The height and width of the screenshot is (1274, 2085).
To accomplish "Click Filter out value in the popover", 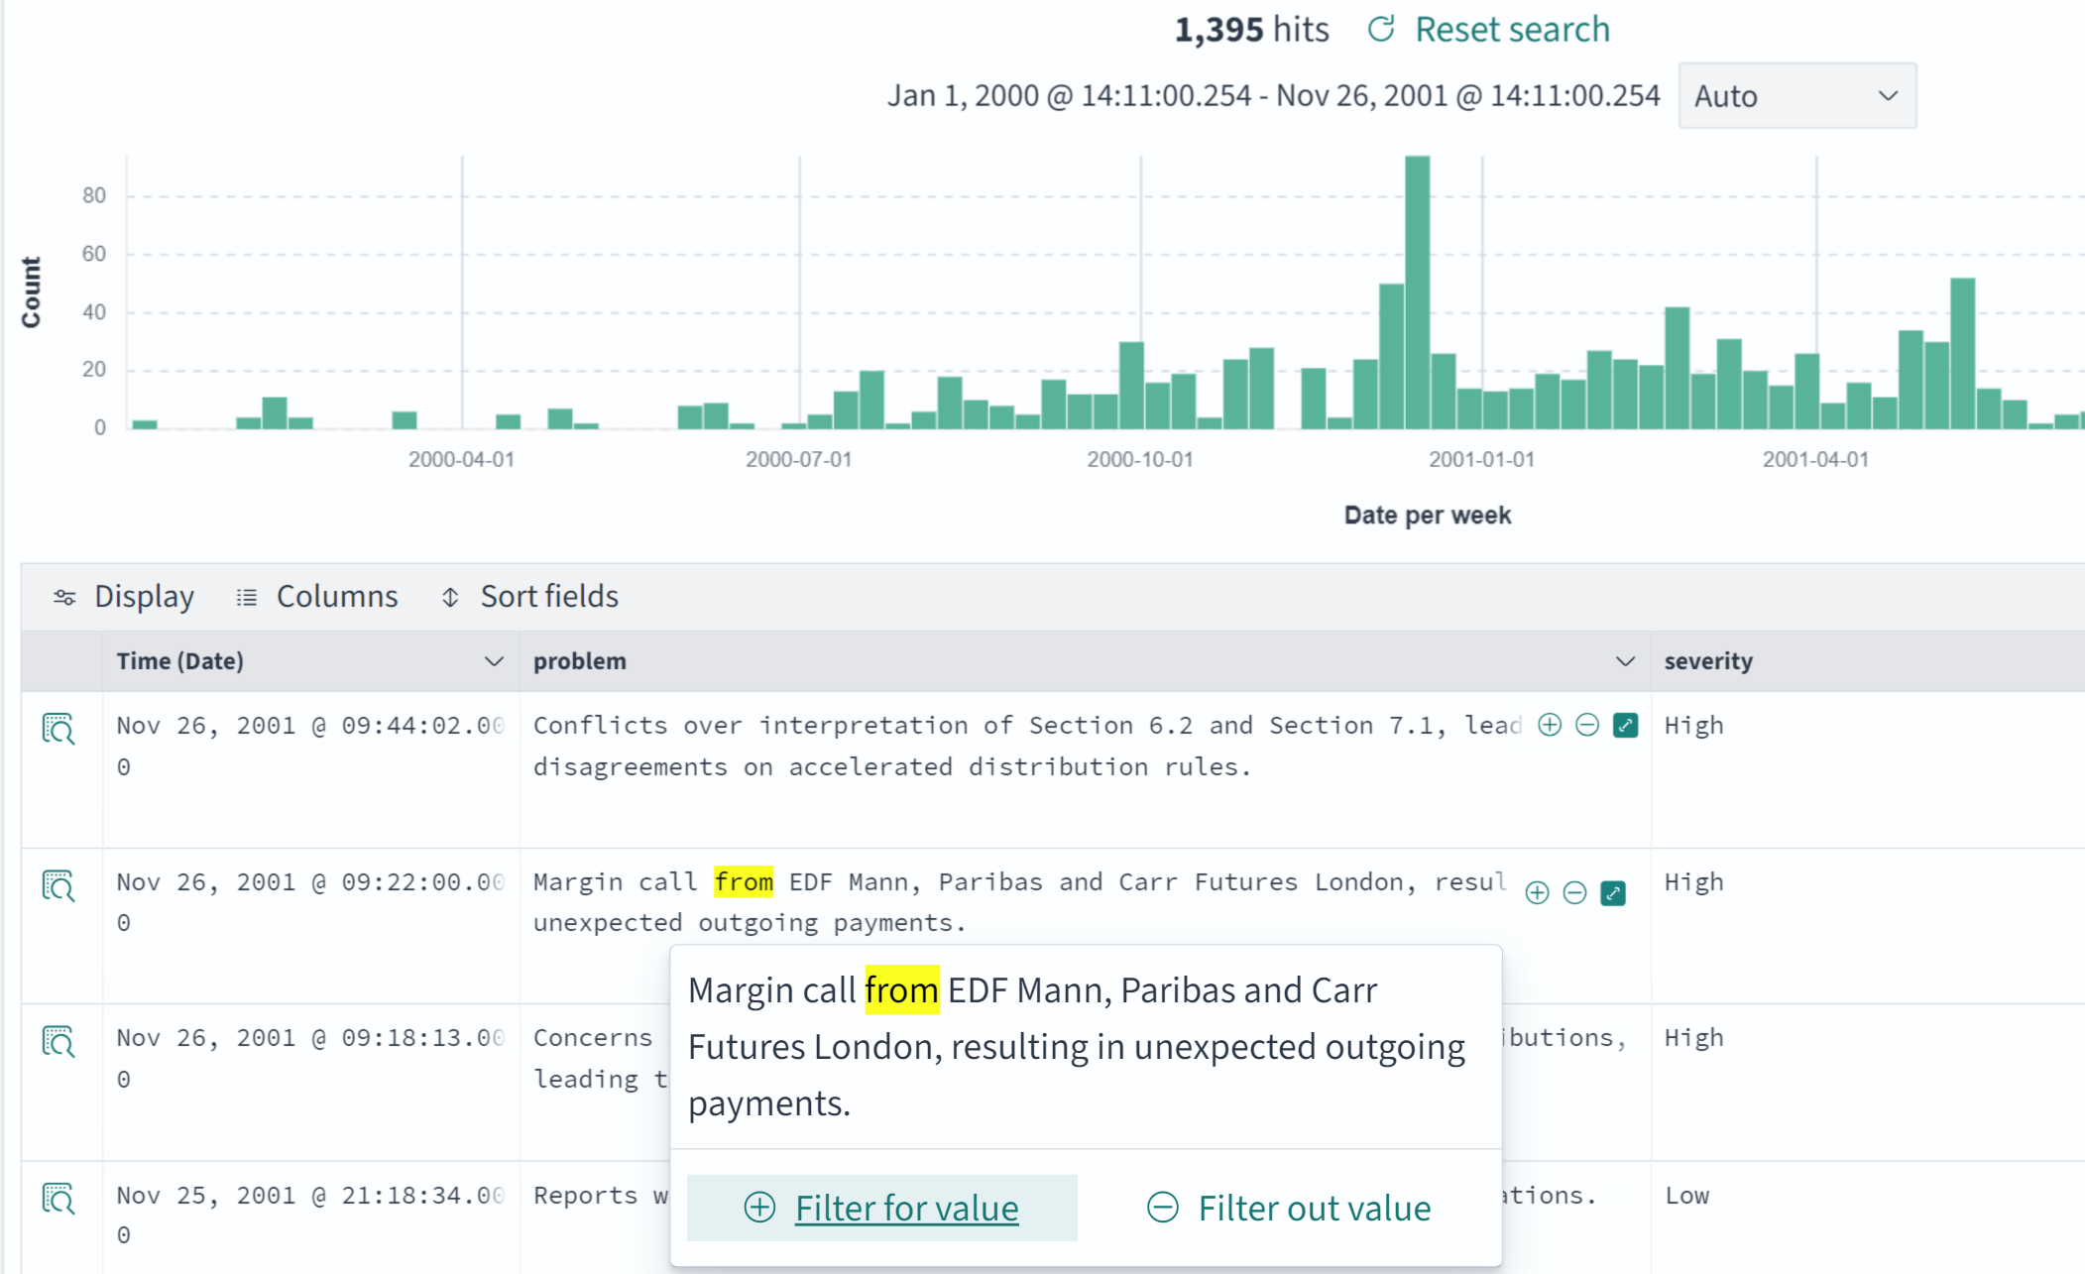I will (x=1289, y=1208).
